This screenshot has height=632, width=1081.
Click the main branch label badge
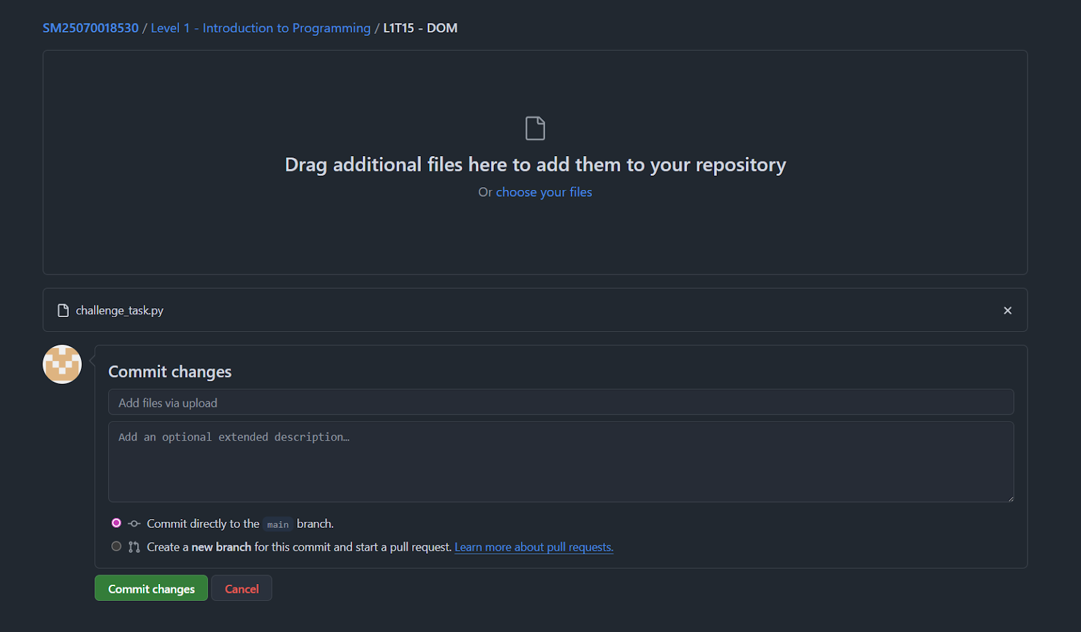(277, 524)
